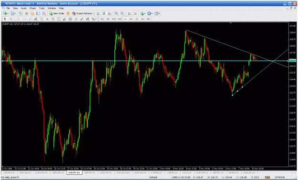Click the Default profile label in status bar

[x=153, y=177]
